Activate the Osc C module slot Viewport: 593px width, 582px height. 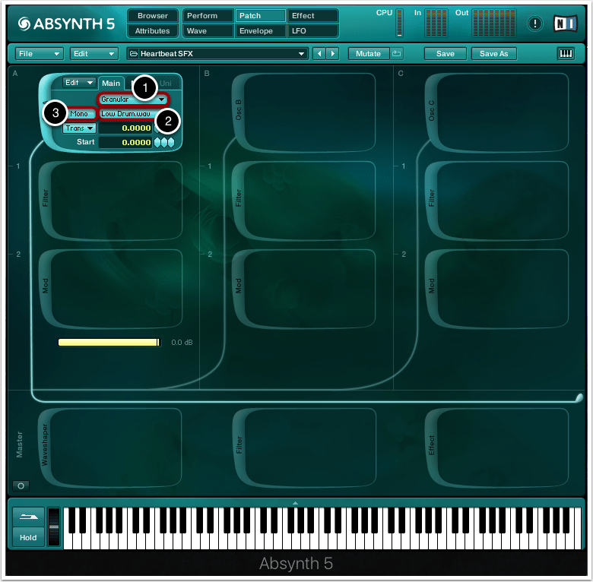[x=496, y=112]
